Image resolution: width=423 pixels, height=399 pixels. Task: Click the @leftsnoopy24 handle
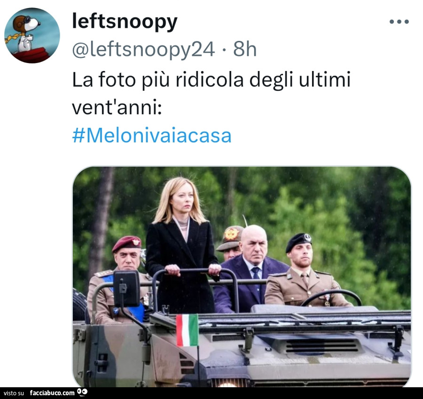[x=143, y=49]
